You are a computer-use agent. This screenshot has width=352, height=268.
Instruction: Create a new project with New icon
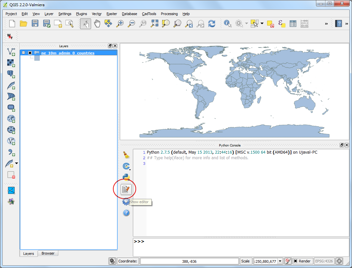12,23
